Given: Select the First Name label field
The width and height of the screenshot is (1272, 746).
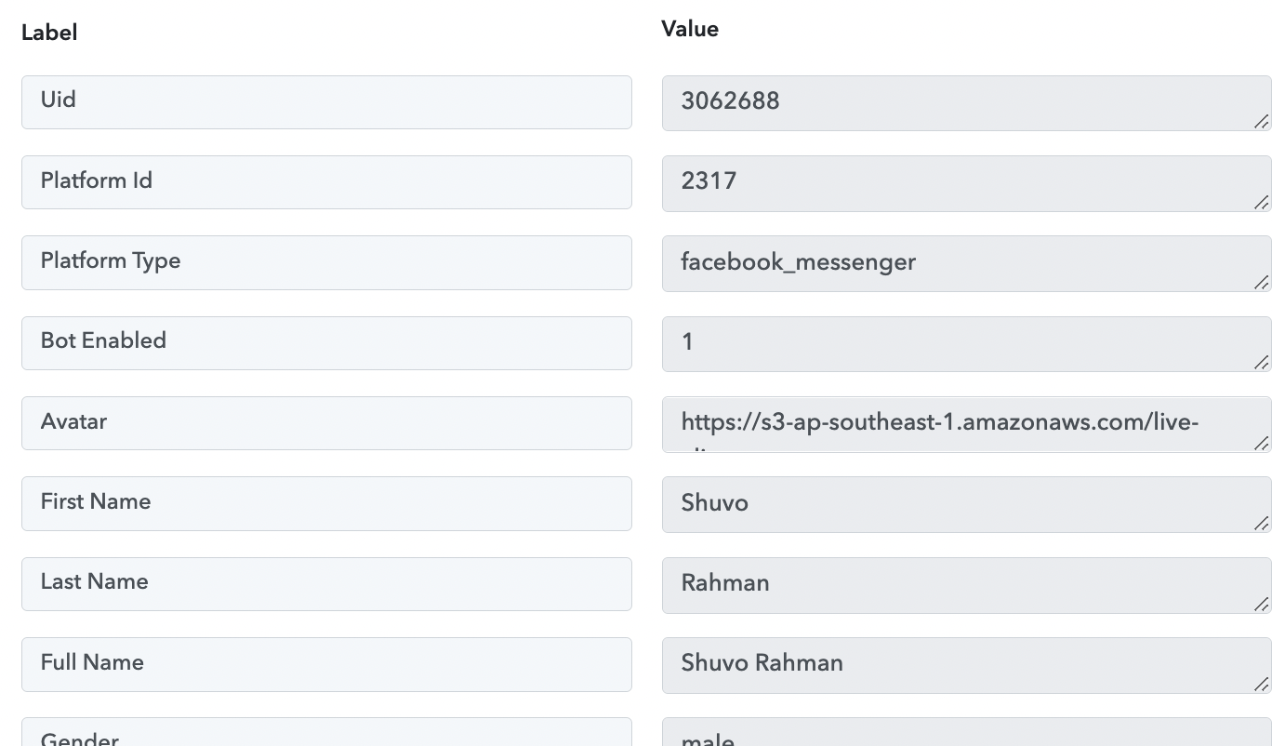Looking at the screenshot, I should click(326, 503).
